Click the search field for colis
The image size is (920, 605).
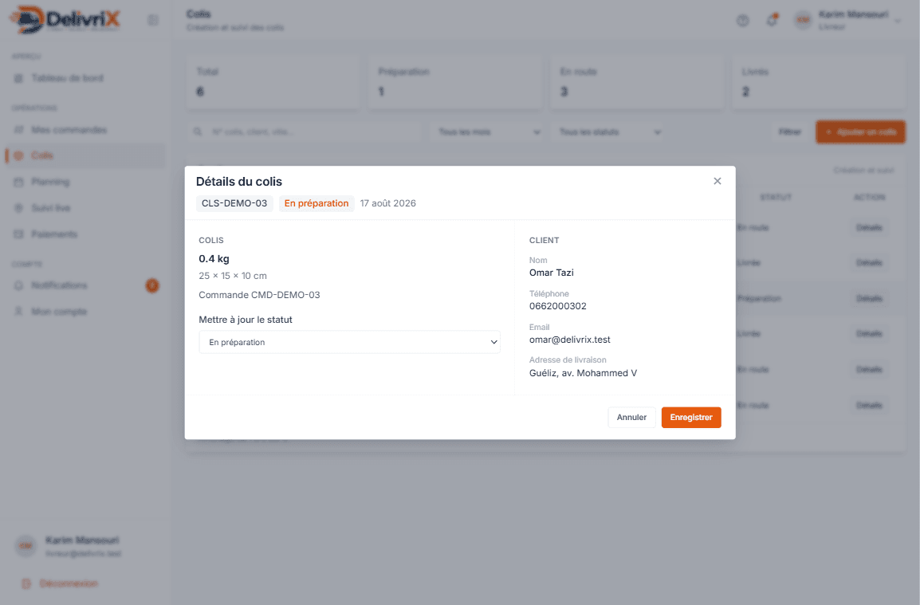tap(305, 132)
